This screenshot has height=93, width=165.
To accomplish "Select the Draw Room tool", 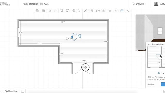I will tap(61, 11).
